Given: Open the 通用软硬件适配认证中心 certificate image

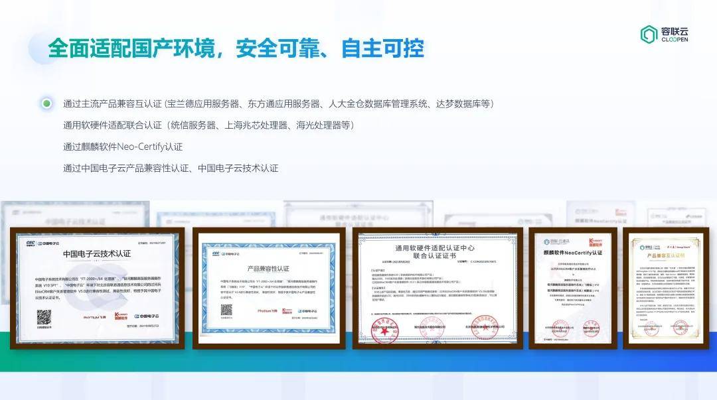Looking at the screenshot, I should [x=436, y=288].
